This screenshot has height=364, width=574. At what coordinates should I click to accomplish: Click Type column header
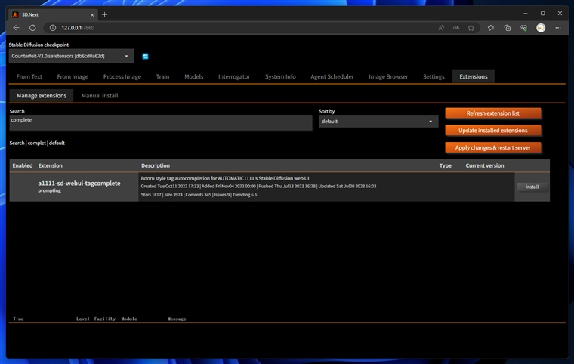tap(445, 165)
